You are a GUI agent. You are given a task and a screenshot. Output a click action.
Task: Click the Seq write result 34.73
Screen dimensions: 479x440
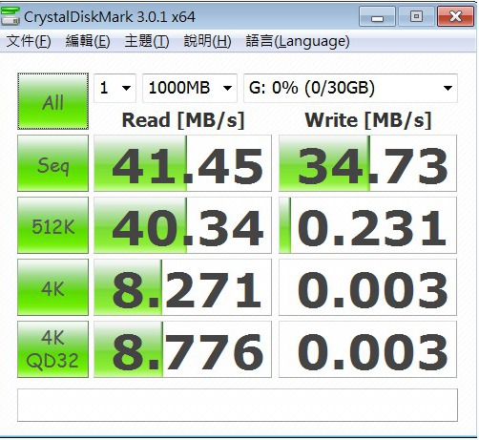(367, 163)
